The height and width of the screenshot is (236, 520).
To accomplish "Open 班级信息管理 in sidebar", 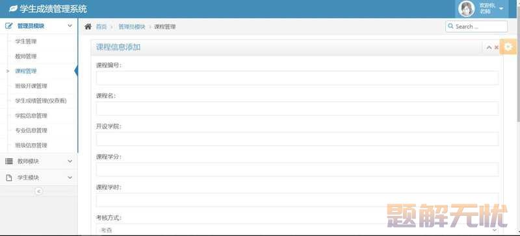I will point(31,145).
